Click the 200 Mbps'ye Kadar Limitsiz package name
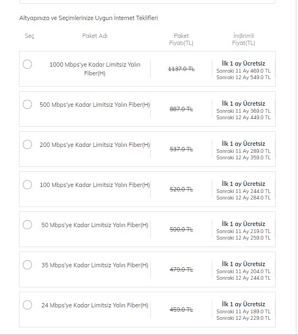This screenshot has width=298, height=335. (x=95, y=145)
